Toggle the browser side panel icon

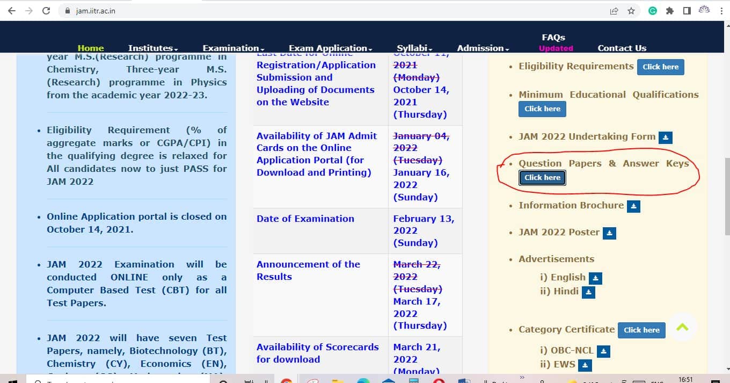click(687, 11)
